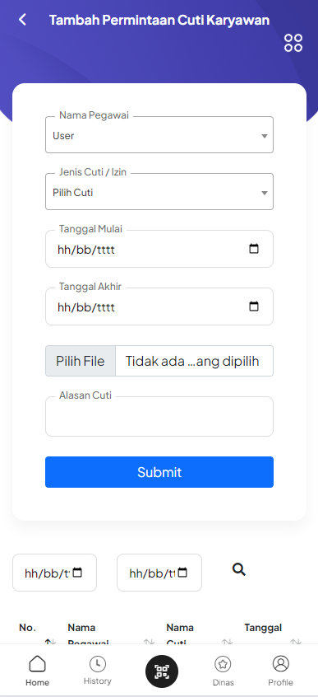Expand the Jenis Cuti / Izin dropdown
This screenshot has width=318, height=697.
[159, 192]
